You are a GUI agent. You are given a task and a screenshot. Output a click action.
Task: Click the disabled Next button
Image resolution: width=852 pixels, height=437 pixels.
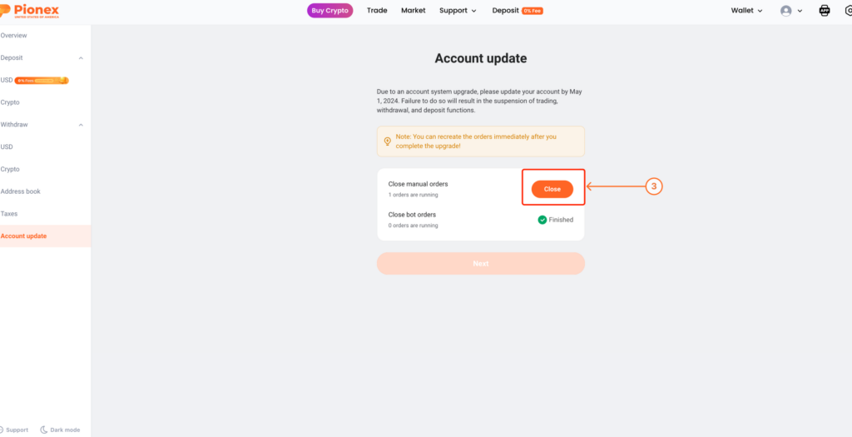pyautogui.click(x=481, y=264)
